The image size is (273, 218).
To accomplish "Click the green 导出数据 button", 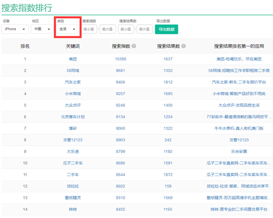I will tap(167, 30).
